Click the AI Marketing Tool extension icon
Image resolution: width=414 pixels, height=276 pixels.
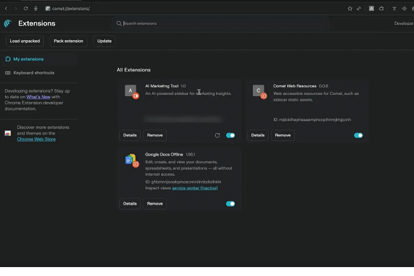tap(131, 91)
